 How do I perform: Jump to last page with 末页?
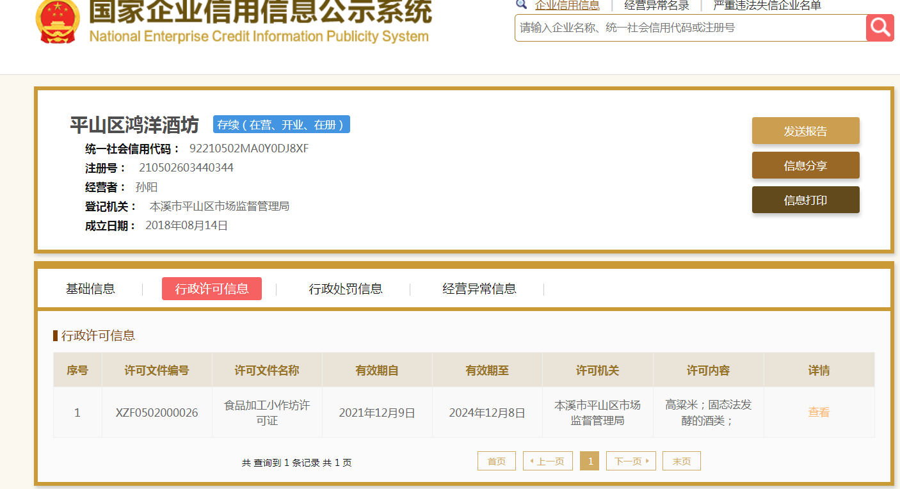click(682, 461)
